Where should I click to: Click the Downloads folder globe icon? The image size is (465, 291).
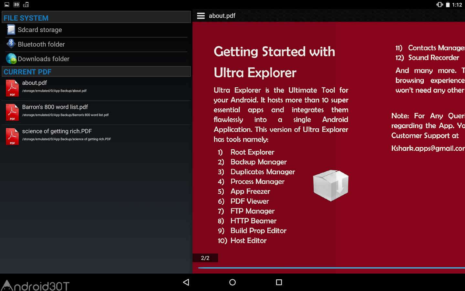[x=11, y=59]
